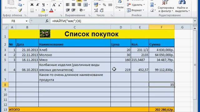Screen dimensions: 200x112
Task: Decrease font size with small A icon
Action: (59, 5)
